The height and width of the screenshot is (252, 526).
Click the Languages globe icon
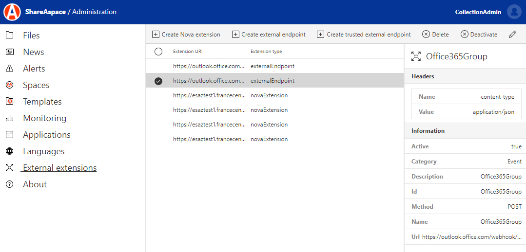coord(9,151)
